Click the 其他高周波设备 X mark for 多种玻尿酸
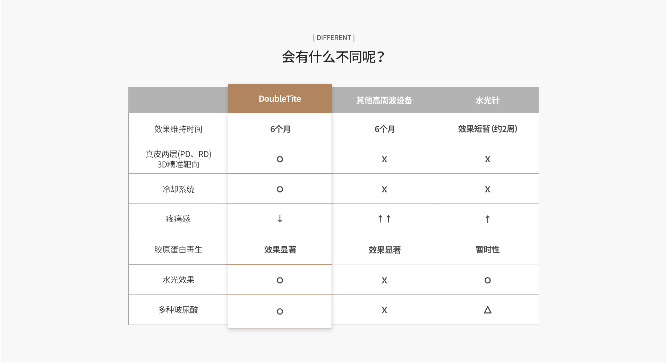 tap(384, 310)
